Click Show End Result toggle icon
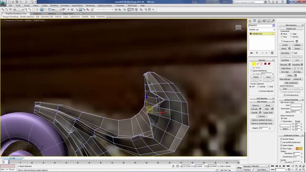The width and height of the screenshot is (306, 172). click(x=257, y=53)
